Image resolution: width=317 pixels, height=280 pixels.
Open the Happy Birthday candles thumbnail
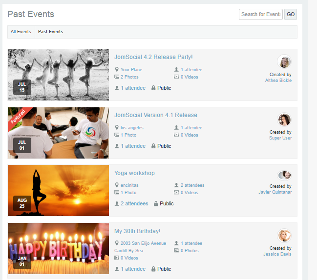click(x=58, y=248)
